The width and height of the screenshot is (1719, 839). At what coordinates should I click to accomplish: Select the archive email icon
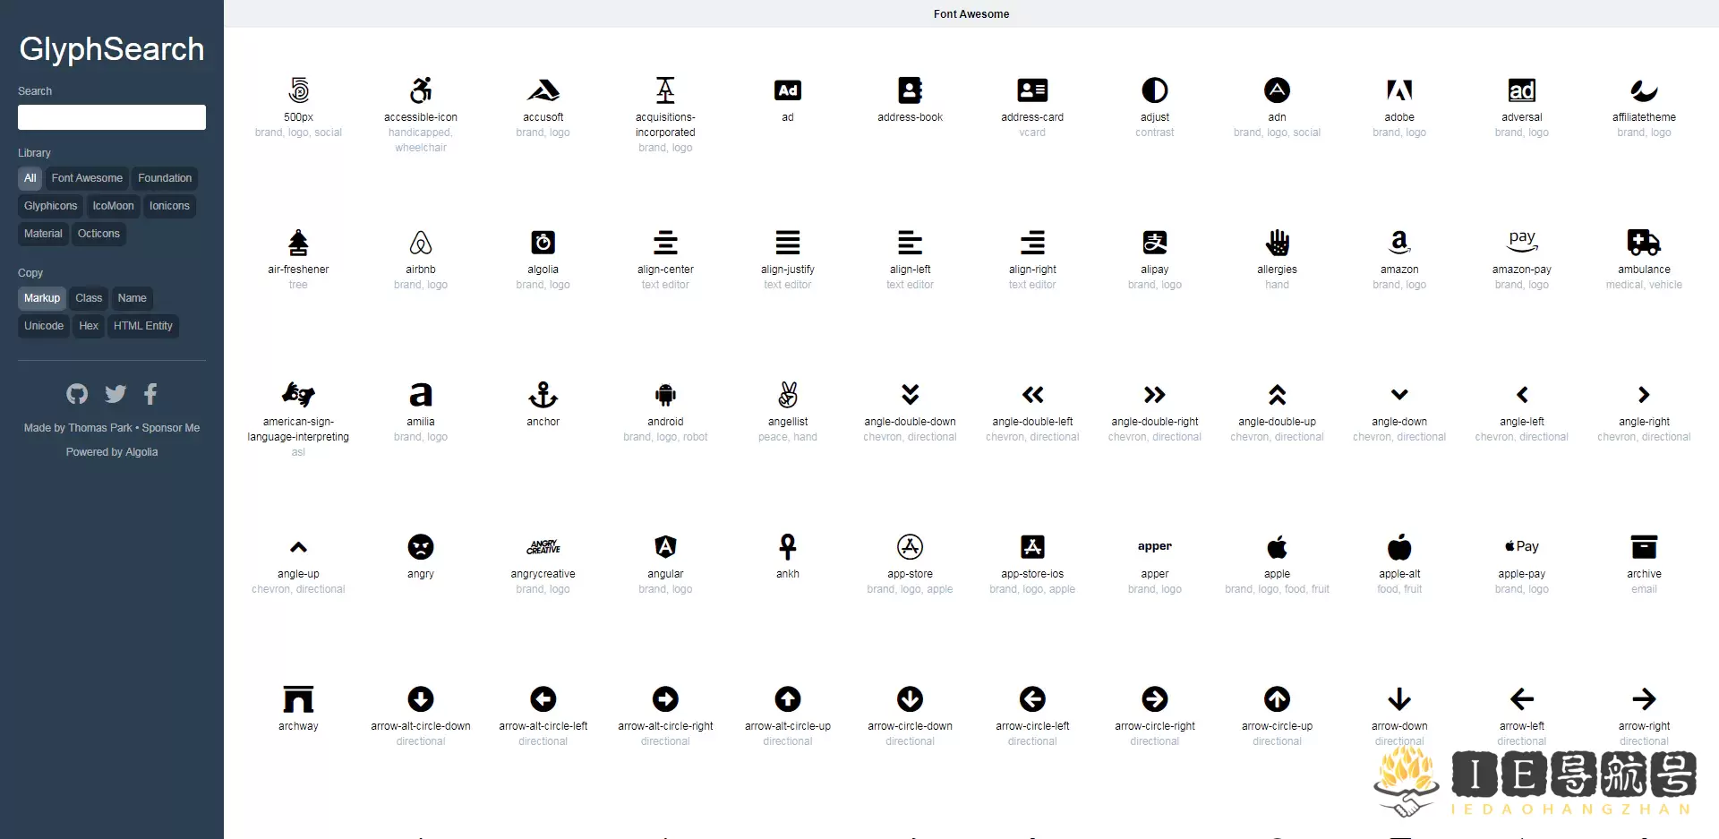tap(1643, 547)
